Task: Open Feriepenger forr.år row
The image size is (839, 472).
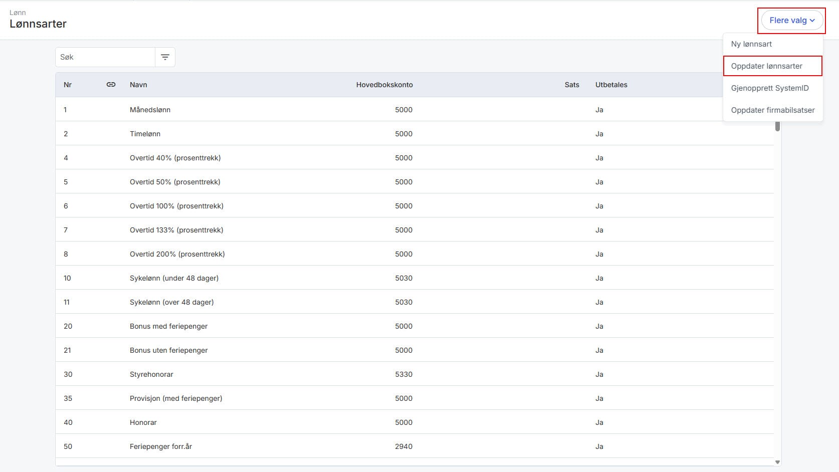Action: [x=161, y=446]
